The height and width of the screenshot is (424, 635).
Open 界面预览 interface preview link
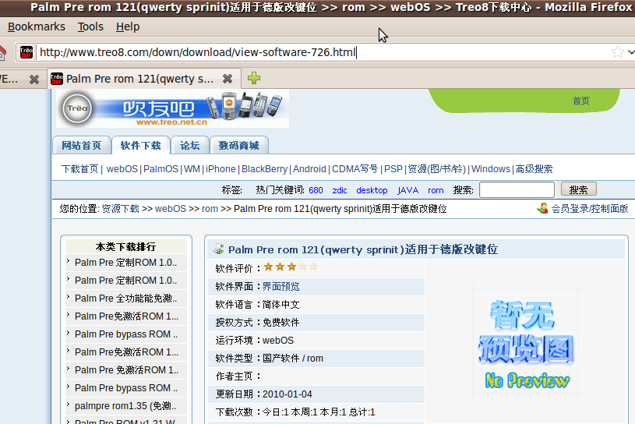(x=280, y=287)
